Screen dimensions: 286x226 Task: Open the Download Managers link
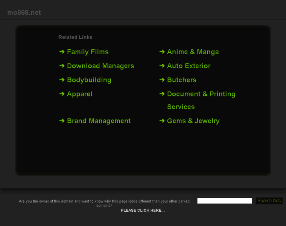coord(100,66)
